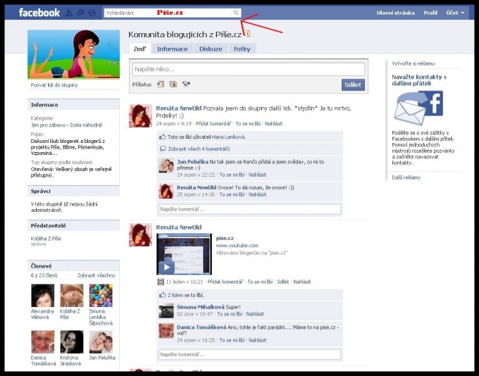Viewport: 479px width, 376px height.
Task: Open Hana Laníková's profile link
Action: (x=228, y=137)
